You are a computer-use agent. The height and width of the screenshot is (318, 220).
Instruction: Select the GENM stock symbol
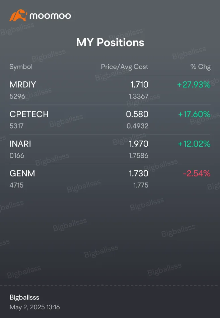22,174
